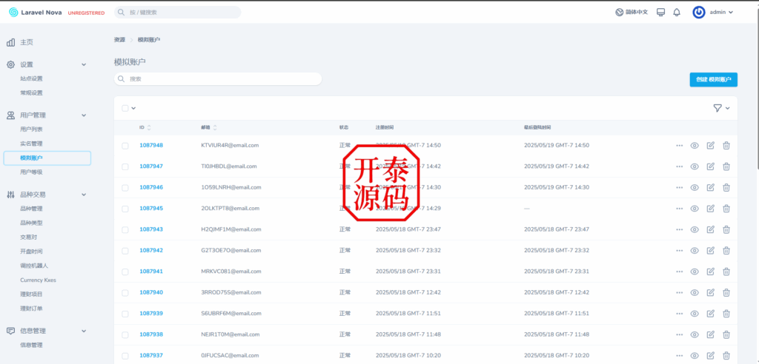The height and width of the screenshot is (364, 759).
Task: Collapse the 品种交易 sidebar section
Action: (83, 195)
